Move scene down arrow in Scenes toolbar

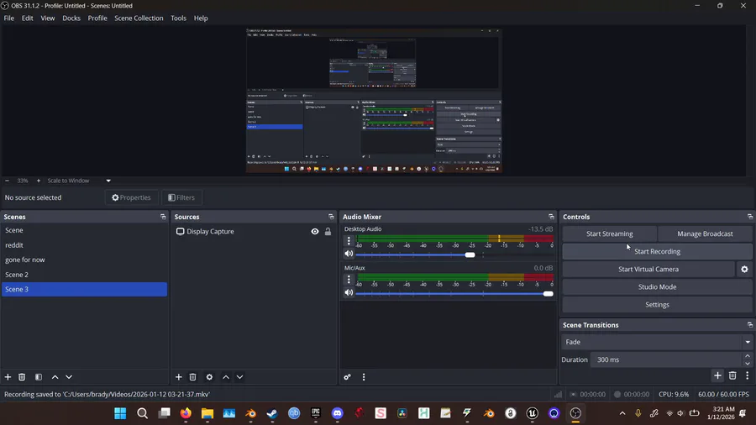tap(69, 377)
